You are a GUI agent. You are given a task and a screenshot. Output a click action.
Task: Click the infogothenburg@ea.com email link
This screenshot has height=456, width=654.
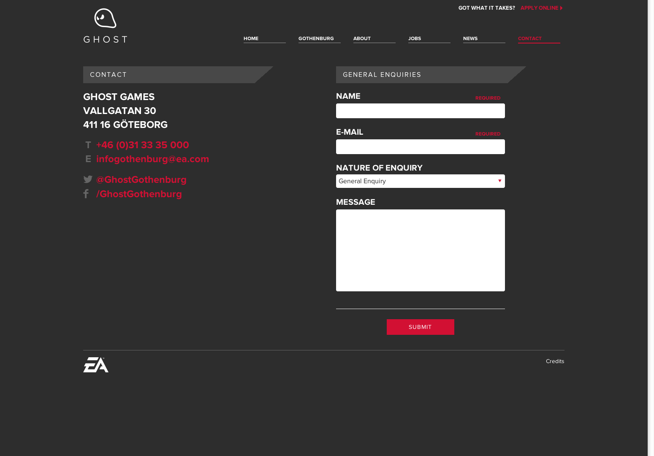click(x=152, y=159)
